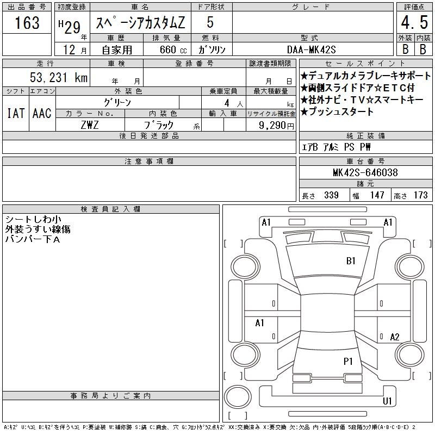The height and width of the screenshot is (435, 435).
Task: Select the ★社外ナビ・TV☆スマートキー line
Action: pos(362,100)
